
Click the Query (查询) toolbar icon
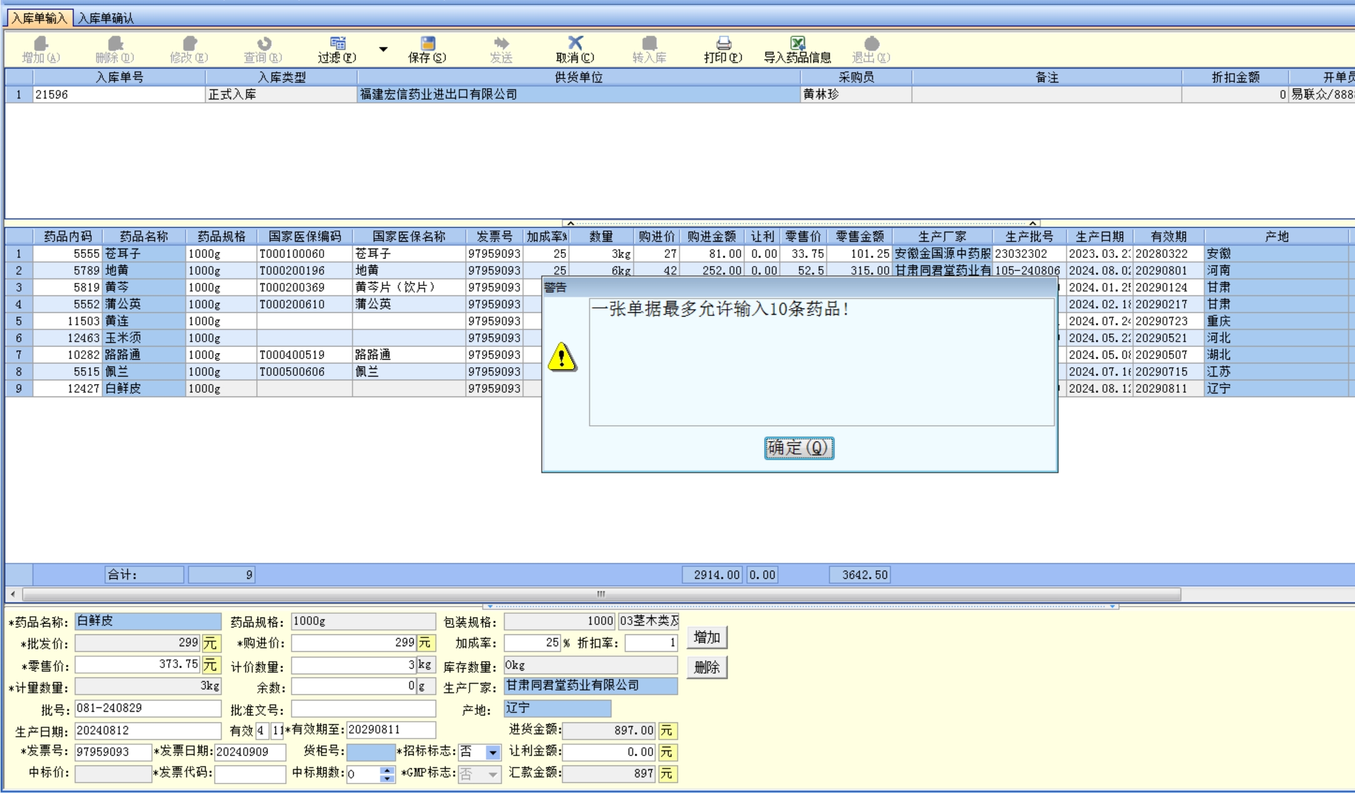pos(264,44)
